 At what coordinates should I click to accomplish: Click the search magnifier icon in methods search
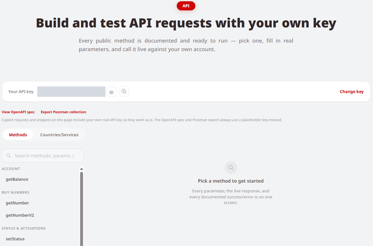point(9,155)
